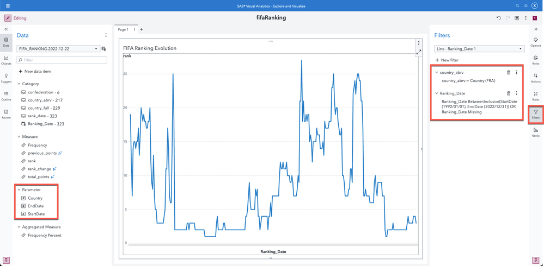
Task: Open the user profile avatar
Action: (535, 6)
